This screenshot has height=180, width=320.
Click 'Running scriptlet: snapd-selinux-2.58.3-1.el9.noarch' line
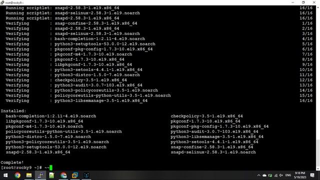tap(73, 13)
